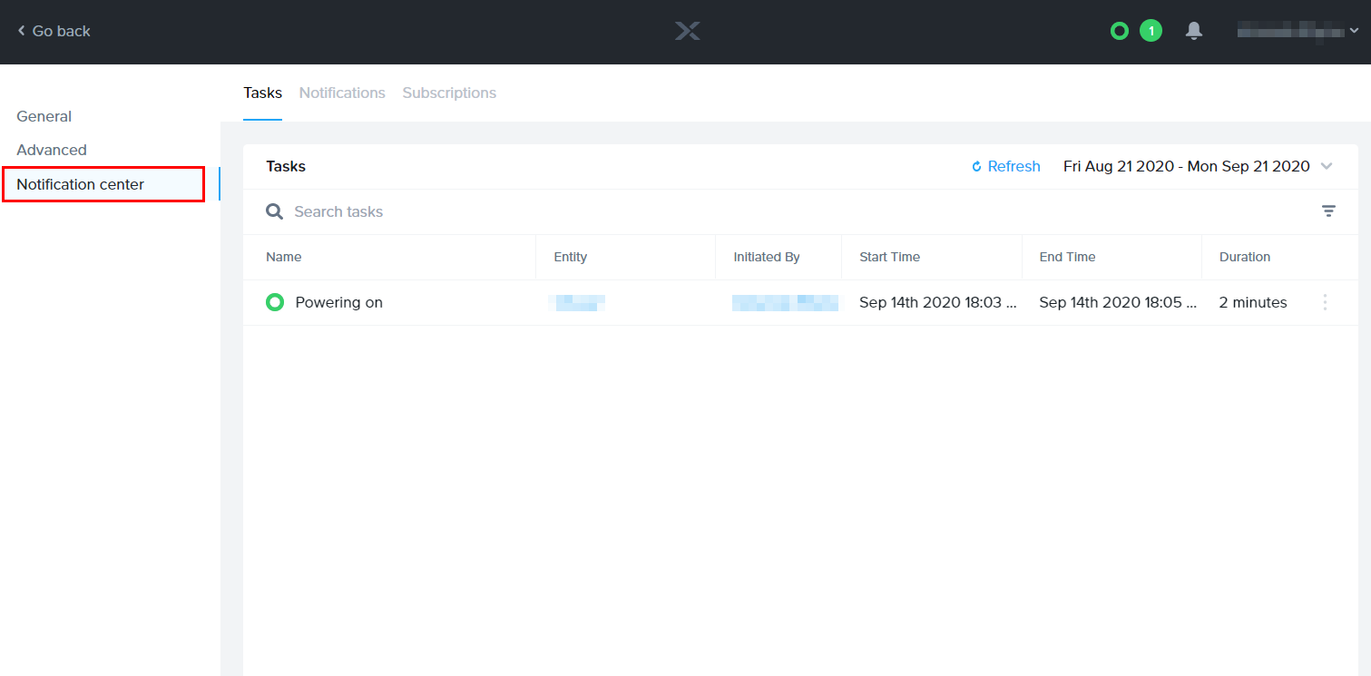1371x676 pixels.
Task: Open the green task count badge showing 1
Action: pyautogui.click(x=1151, y=31)
